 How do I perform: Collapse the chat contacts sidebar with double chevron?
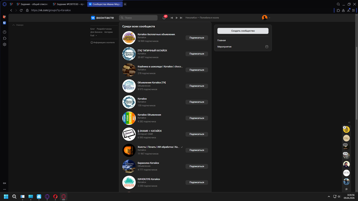pos(349,123)
